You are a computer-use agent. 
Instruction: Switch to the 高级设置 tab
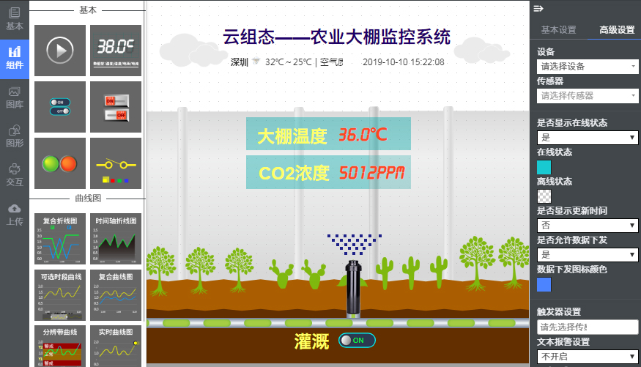[616, 30]
